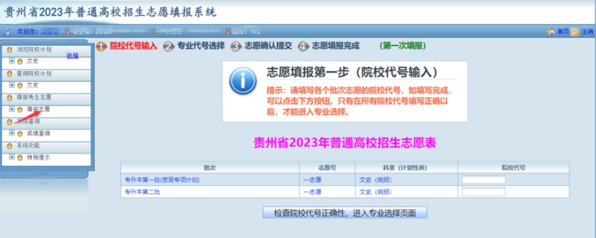Viewport: 596px width, 238px height.
Task: Click the icon beside 浏览院校计划 section
Action: [10, 50]
